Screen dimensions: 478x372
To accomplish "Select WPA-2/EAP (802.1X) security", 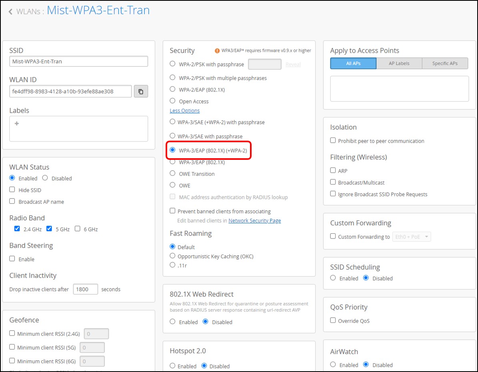I will coord(172,89).
